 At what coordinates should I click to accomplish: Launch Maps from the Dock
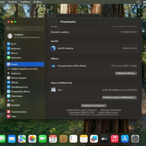pyautogui.click(x=22, y=139)
